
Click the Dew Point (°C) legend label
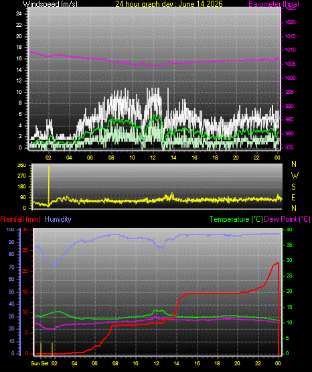pyautogui.click(x=287, y=219)
